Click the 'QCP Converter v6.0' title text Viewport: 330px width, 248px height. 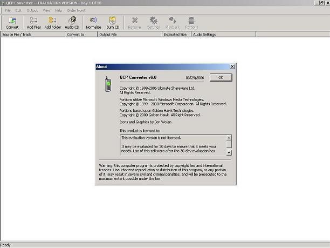(x=138, y=77)
